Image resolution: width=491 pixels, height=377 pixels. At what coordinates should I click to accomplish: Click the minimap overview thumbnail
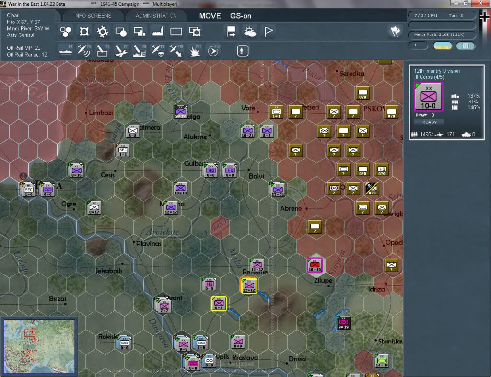pos(39,346)
